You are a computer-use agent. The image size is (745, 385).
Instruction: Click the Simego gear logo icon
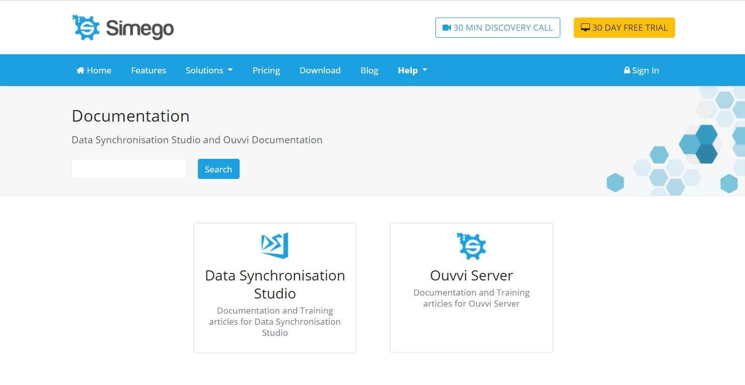[86, 28]
